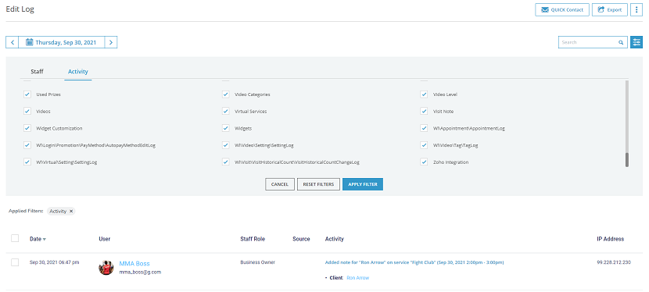Select all rows header checkbox
Screen dimensions: 649x292
click(15, 238)
